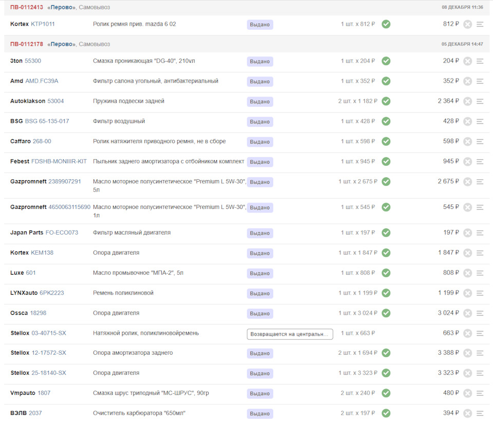Viewport: 493px width, 423px height.
Task: Click green check mark for Stellox 12-17572-SX
Action: point(386,353)
